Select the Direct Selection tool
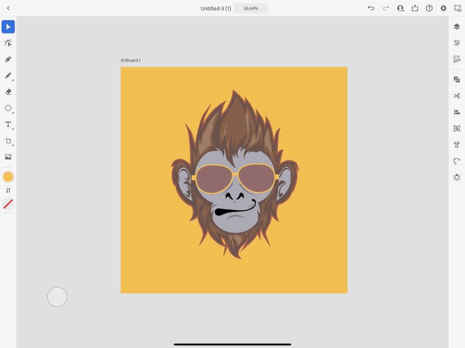This screenshot has width=465, height=348. (x=8, y=43)
